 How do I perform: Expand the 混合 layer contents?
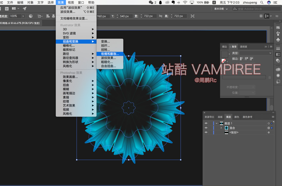[221, 128]
